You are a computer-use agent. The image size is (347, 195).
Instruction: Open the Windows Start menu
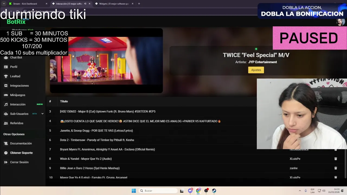[x=134, y=191]
